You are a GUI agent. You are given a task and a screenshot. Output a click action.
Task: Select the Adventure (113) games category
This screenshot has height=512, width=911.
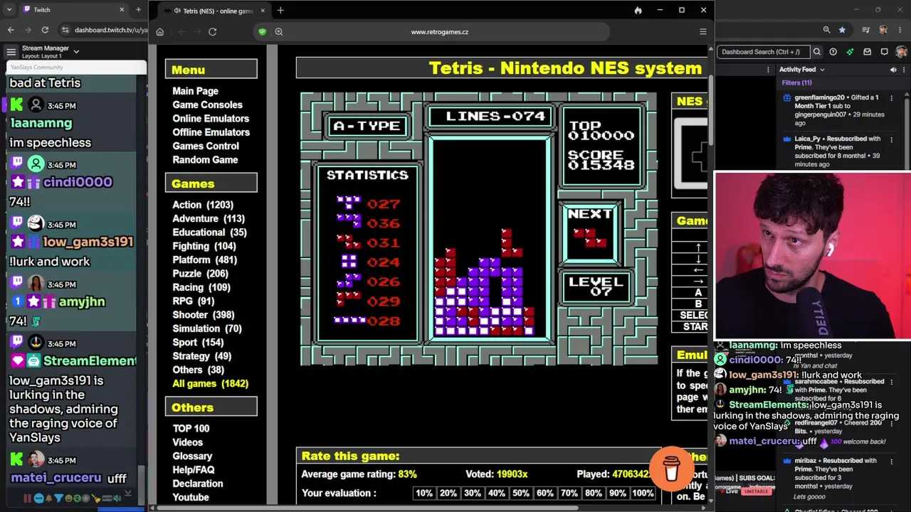pos(209,219)
